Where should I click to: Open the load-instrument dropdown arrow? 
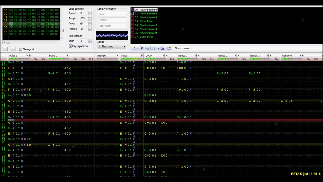pos(158,48)
